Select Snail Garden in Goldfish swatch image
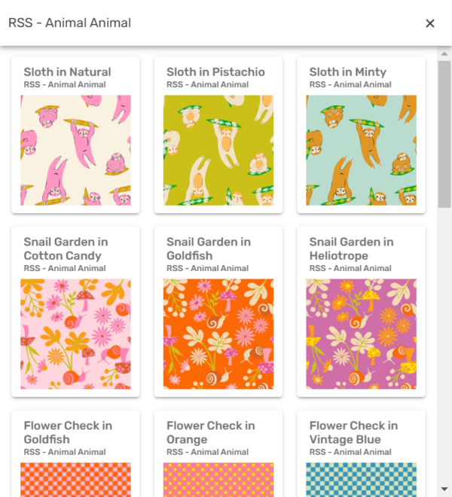 point(218,334)
